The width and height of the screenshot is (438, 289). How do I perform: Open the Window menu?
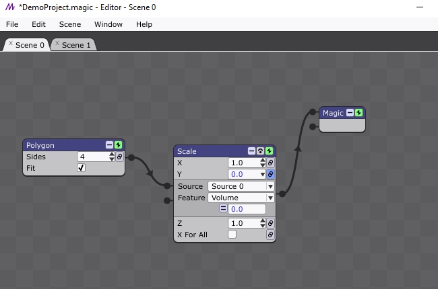click(108, 24)
